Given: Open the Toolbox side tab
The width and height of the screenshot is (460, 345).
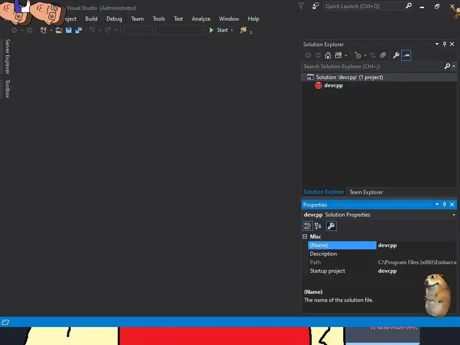Looking at the screenshot, I should click(8, 88).
